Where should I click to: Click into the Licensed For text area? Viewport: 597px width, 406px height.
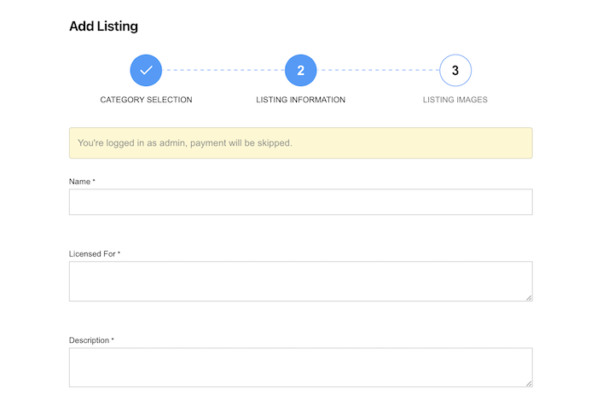pos(301,281)
